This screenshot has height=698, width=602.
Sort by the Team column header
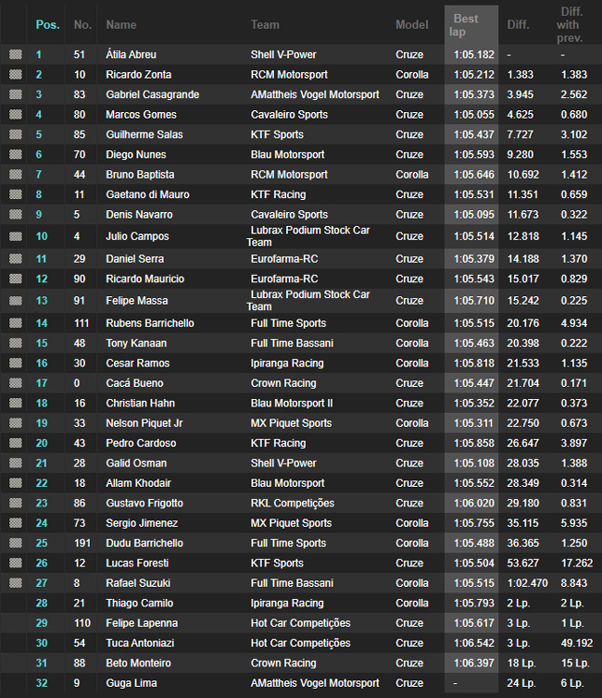265,24
